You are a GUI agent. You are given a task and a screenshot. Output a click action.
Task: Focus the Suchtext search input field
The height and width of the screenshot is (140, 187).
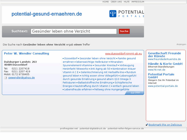coord(74,31)
